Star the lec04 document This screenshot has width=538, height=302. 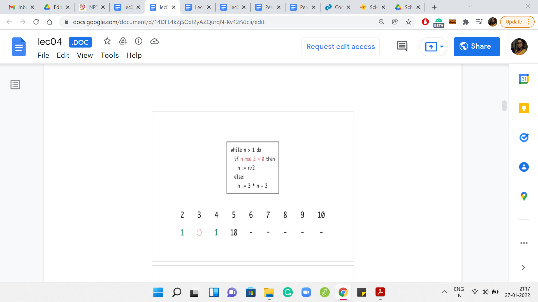tap(107, 41)
